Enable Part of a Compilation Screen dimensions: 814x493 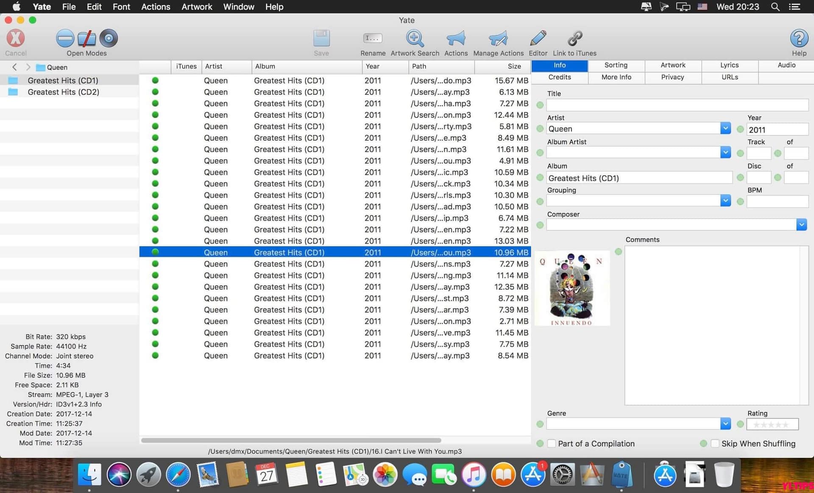coord(552,443)
